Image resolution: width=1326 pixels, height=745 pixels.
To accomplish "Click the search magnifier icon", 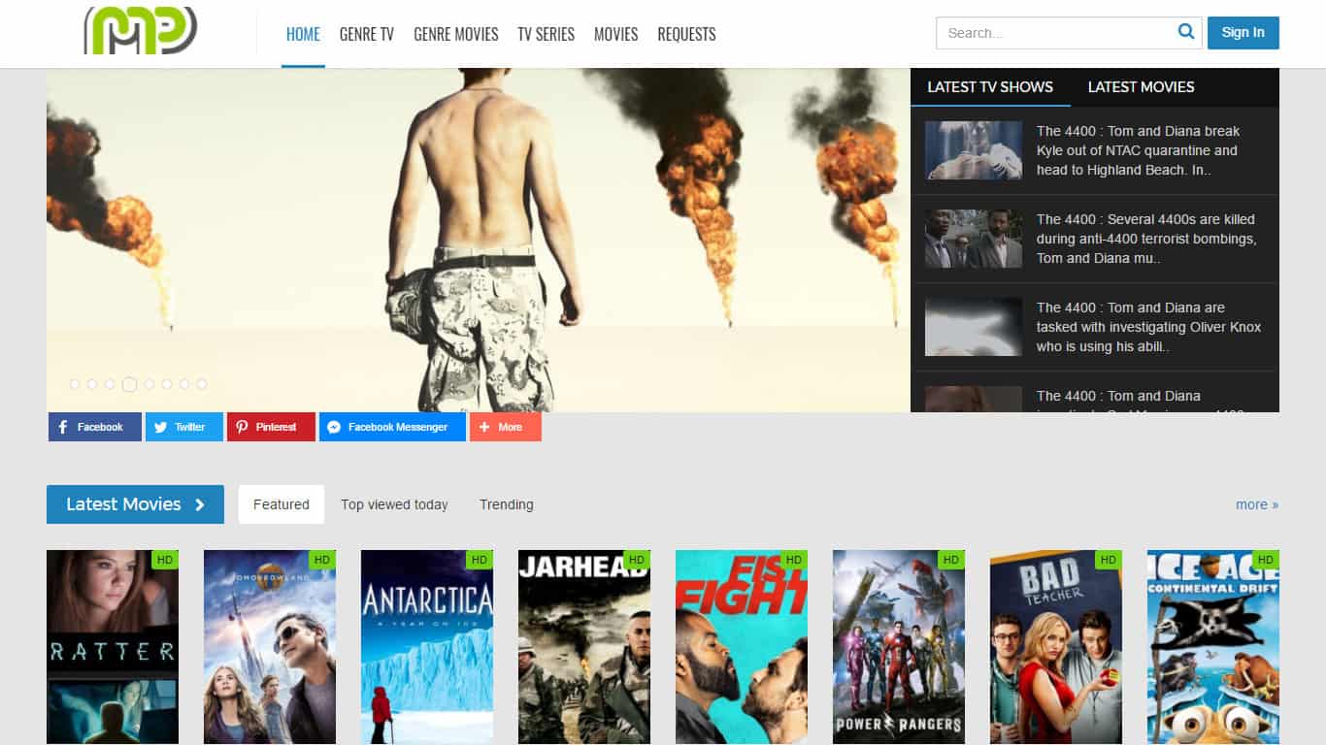I will coord(1185,32).
